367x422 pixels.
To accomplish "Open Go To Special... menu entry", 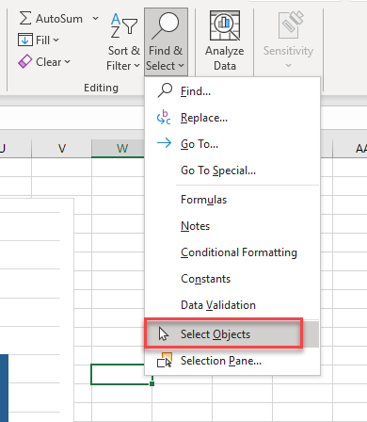I will point(232,170).
